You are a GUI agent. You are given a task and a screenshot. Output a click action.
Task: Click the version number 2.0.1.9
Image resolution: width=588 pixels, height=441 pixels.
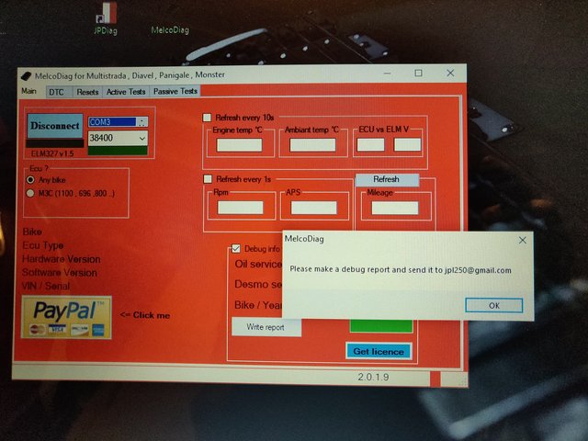coord(373,377)
